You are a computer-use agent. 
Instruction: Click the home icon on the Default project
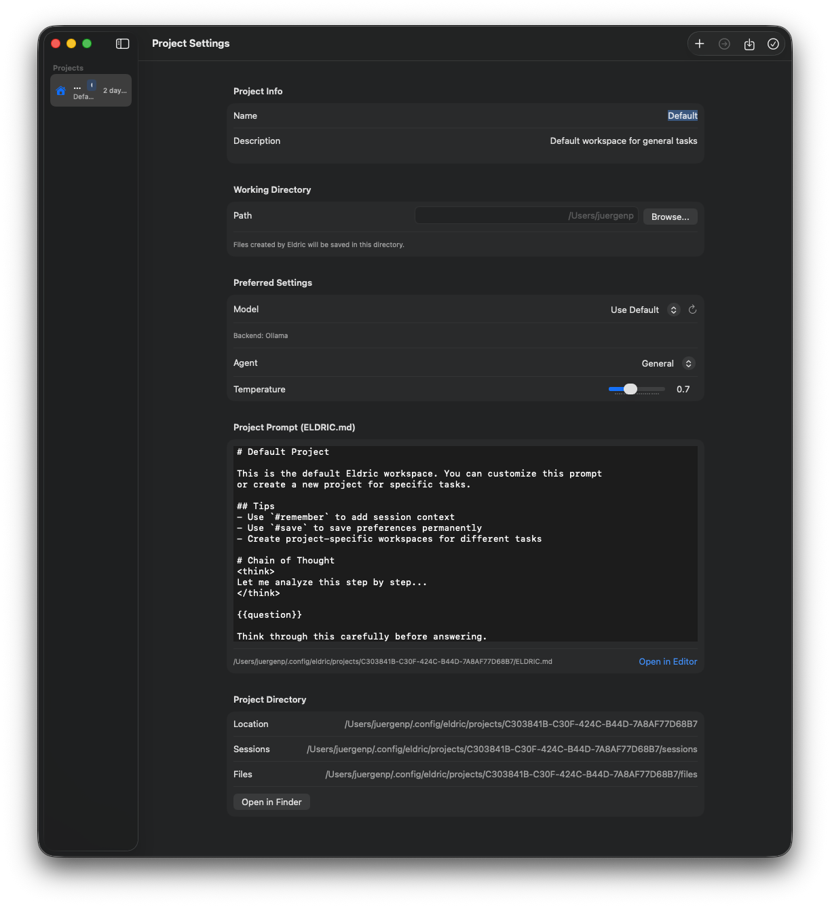coord(60,90)
